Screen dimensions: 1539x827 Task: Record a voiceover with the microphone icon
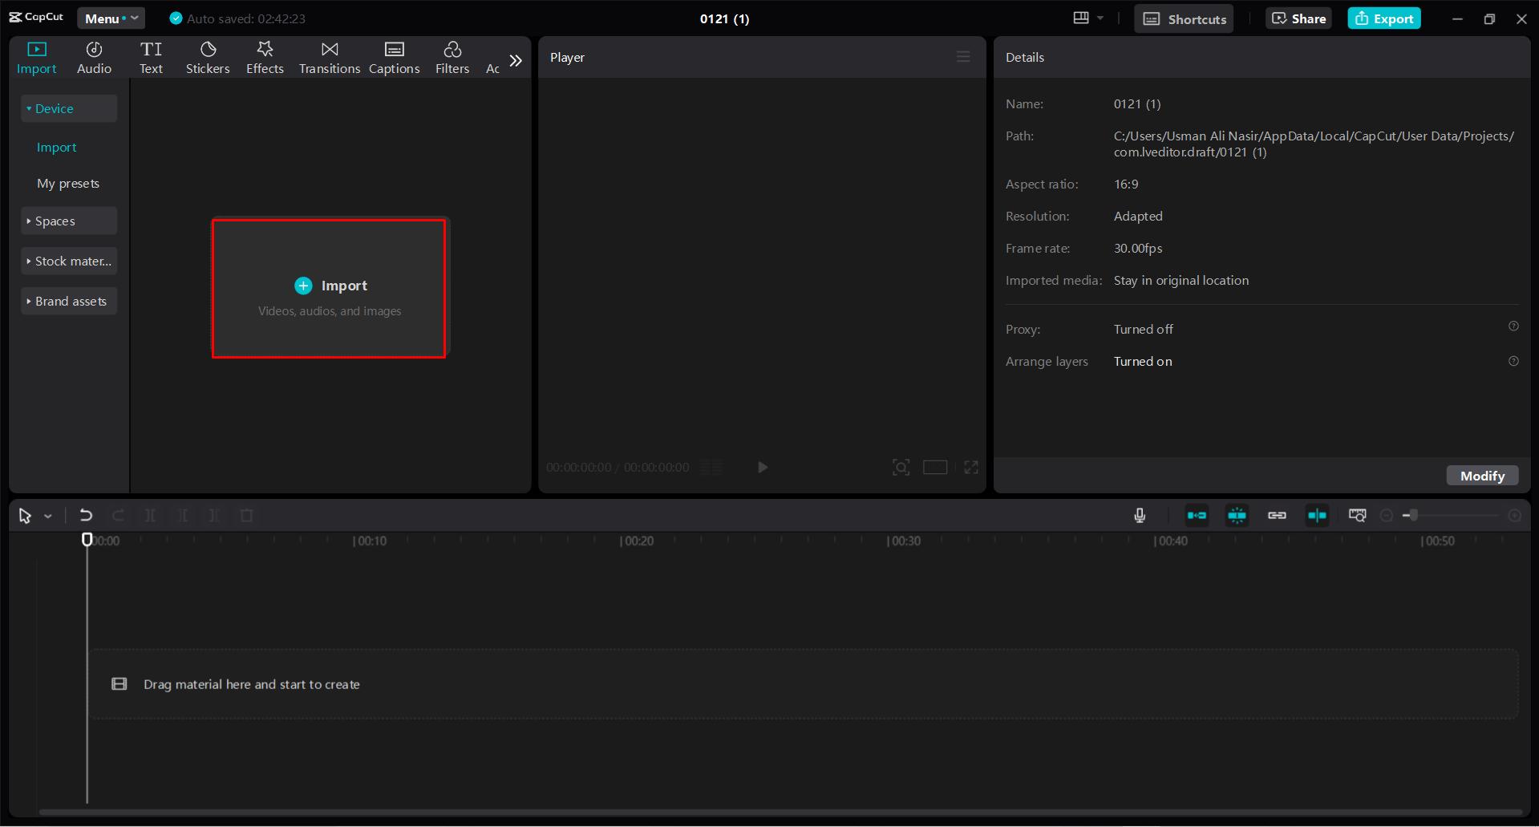click(x=1140, y=516)
